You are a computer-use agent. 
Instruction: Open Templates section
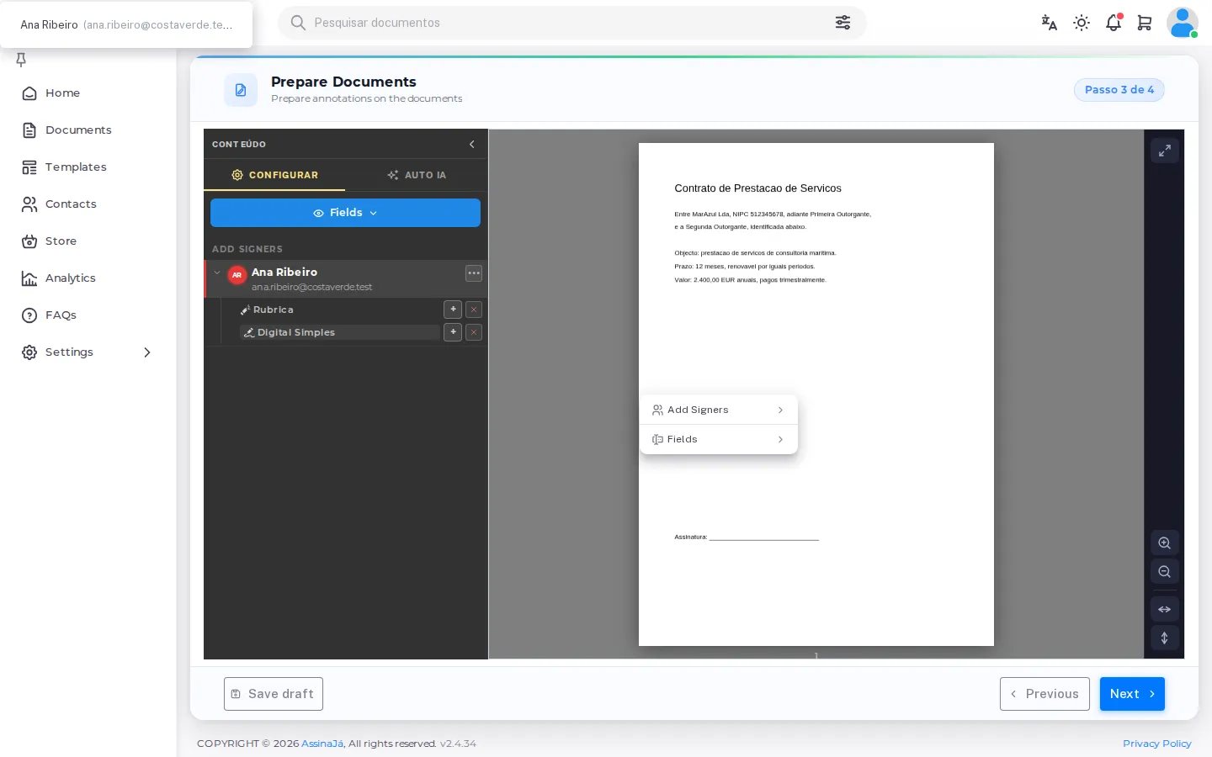[x=76, y=167]
